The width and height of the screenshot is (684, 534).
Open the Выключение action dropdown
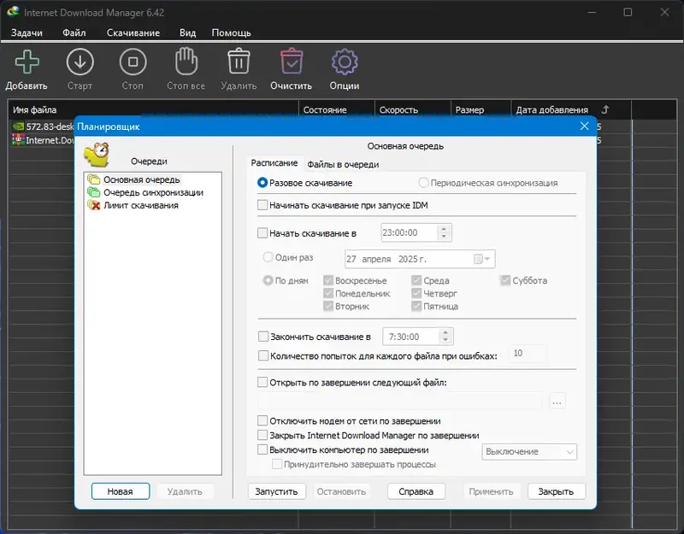[528, 450]
